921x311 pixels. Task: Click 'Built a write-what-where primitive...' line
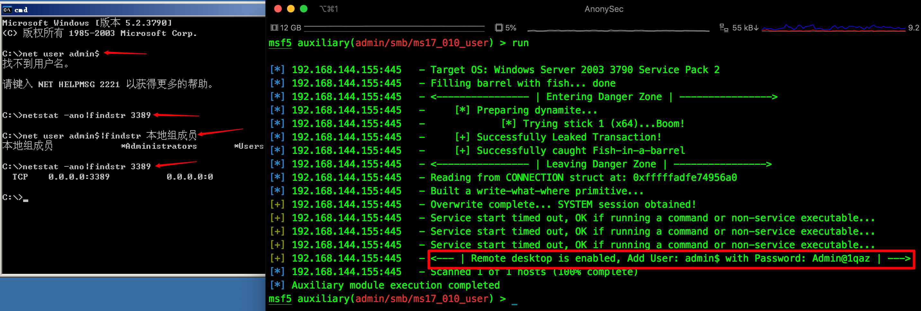(x=537, y=191)
